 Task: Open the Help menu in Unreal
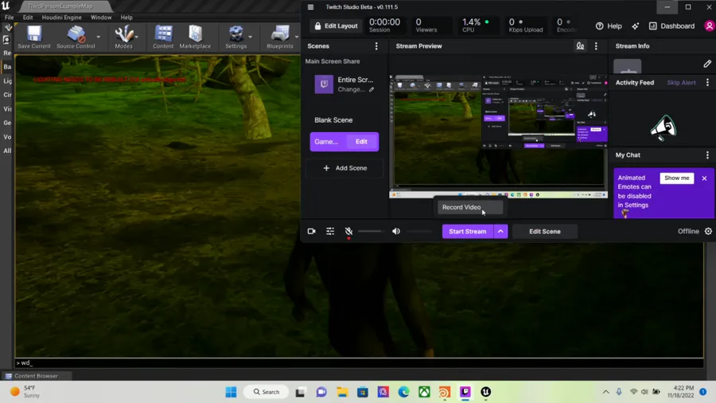126,18
